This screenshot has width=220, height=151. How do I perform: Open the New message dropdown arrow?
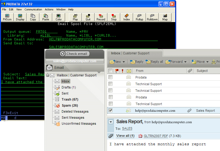[124, 62]
